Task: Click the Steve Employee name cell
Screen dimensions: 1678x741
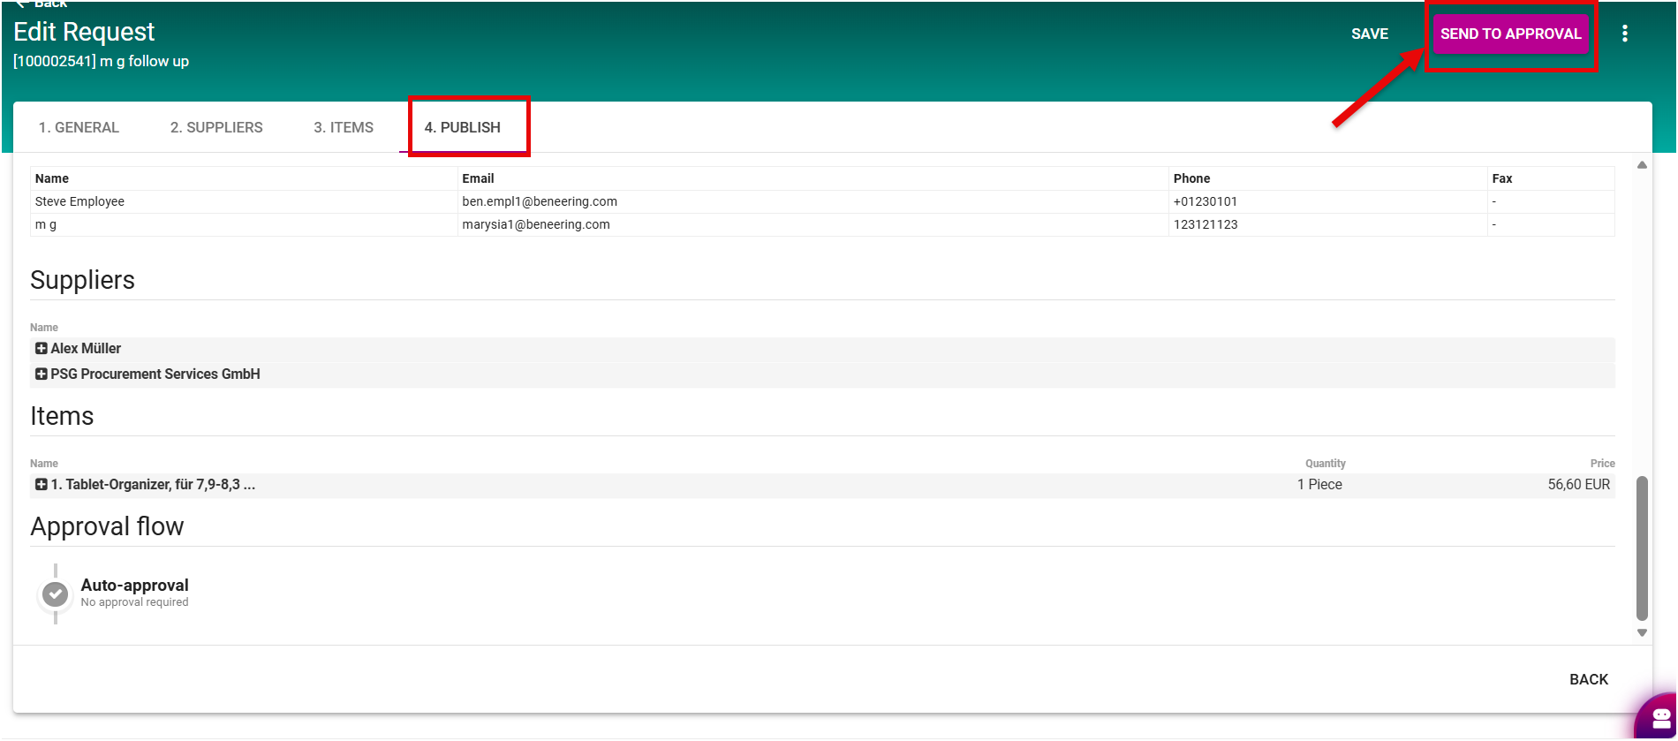Action: coord(79,201)
